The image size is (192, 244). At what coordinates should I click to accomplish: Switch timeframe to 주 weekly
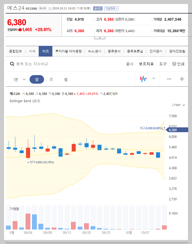pyautogui.click(x=51, y=79)
